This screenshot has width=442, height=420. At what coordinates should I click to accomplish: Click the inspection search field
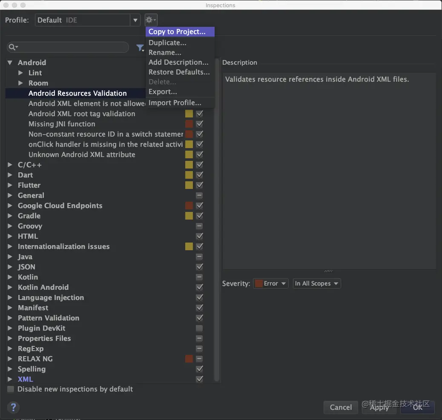[x=68, y=47]
